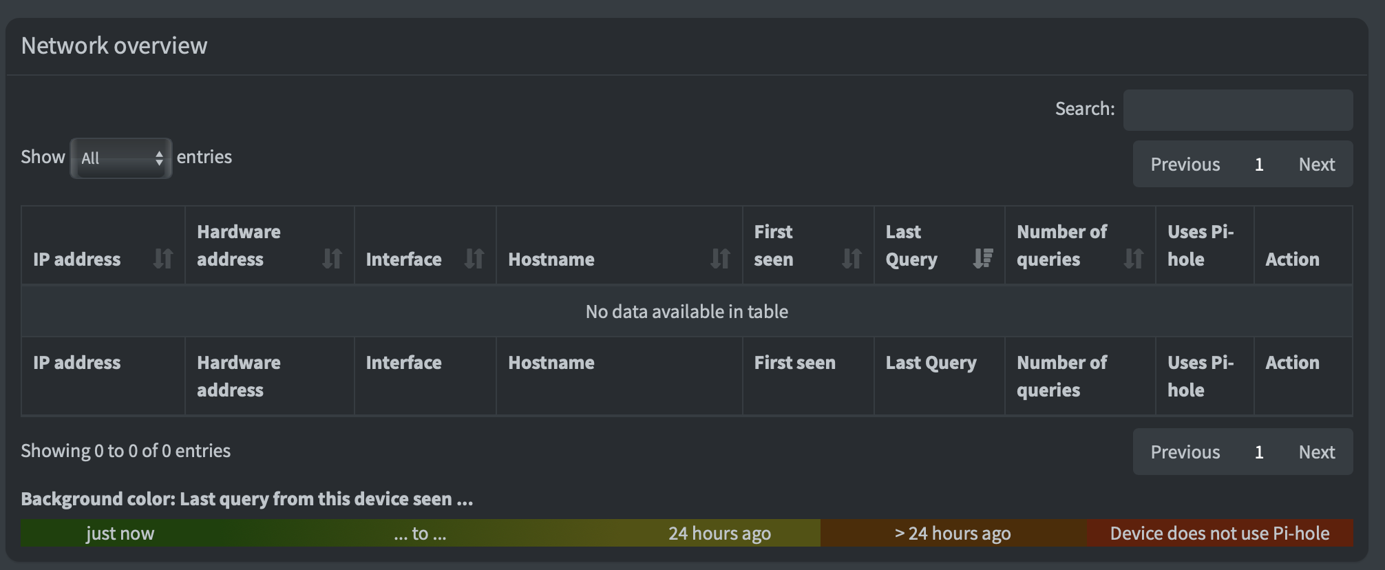
Task: Click the Number of queries sort icon
Action: pos(1133,259)
